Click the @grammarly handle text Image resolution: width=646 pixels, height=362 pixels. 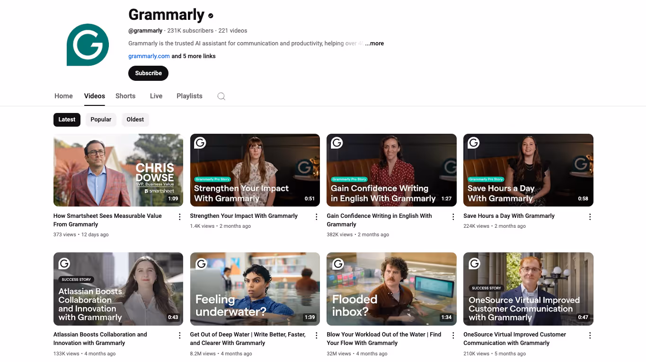tap(145, 31)
